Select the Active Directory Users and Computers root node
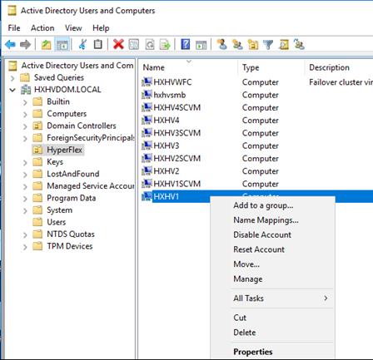The height and width of the screenshot is (360, 373). click(x=77, y=66)
